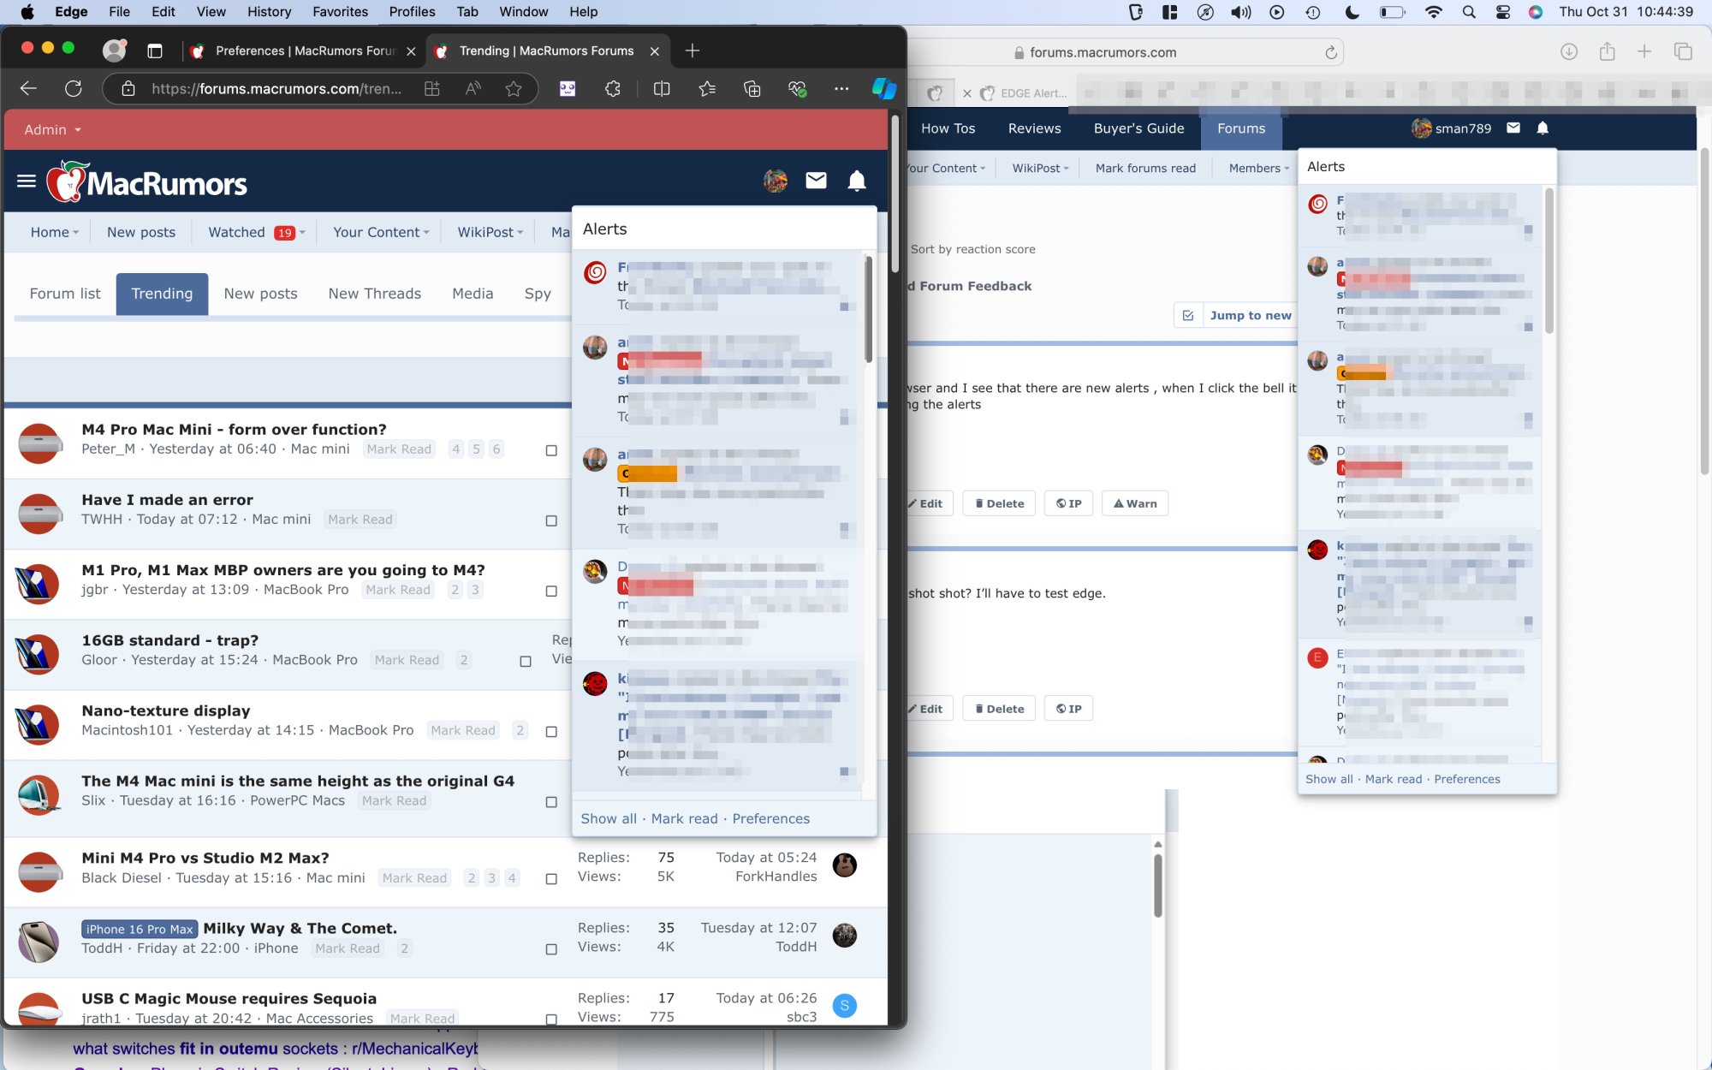Click the Edge back navigation arrow

click(28, 88)
